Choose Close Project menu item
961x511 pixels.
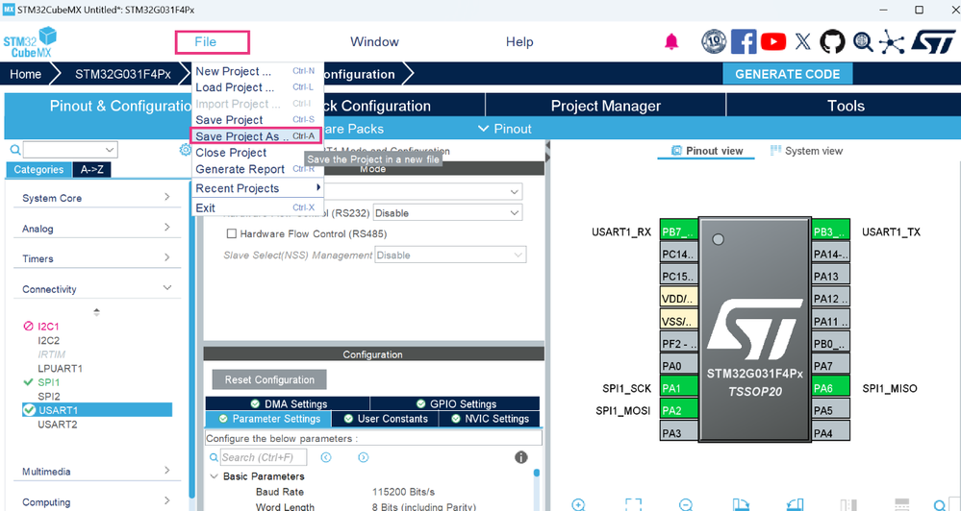click(258, 153)
